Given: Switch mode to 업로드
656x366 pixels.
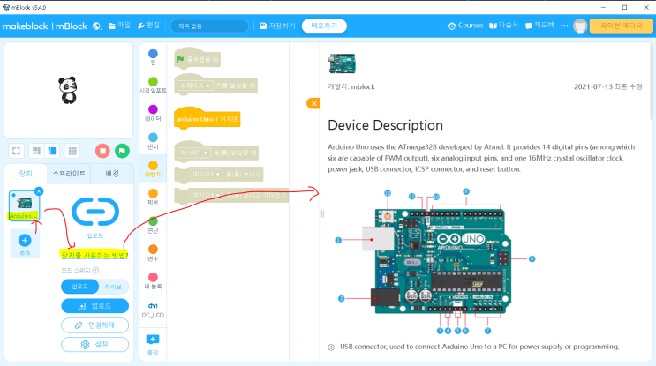Looking at the screenshot, I should point(80,287).
